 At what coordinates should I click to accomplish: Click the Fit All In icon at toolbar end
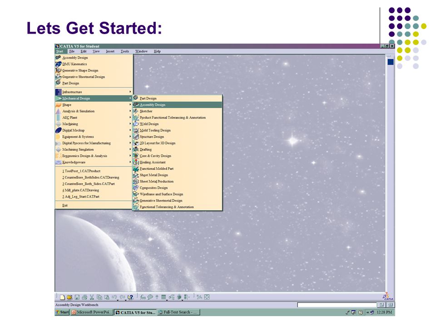(207, 297)
